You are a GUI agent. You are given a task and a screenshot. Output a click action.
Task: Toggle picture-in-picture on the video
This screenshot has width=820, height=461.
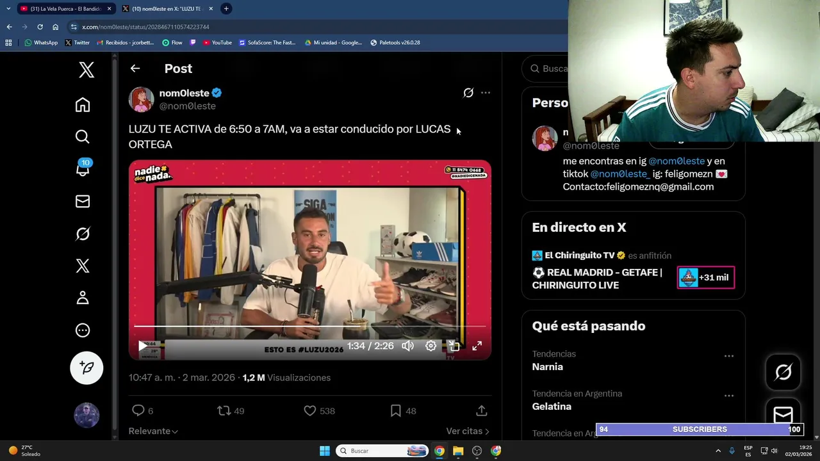click(454, 346)
